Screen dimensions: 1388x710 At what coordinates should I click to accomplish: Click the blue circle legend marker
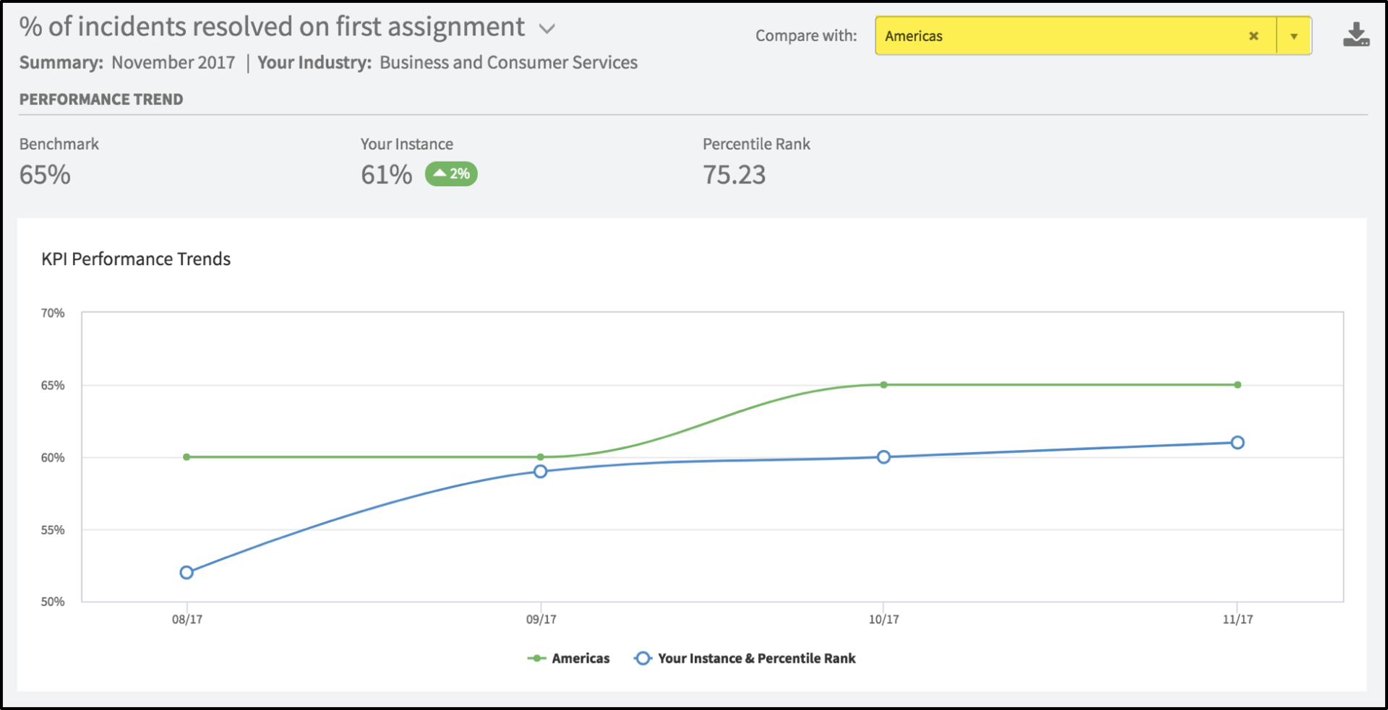(x=642, y=658)
